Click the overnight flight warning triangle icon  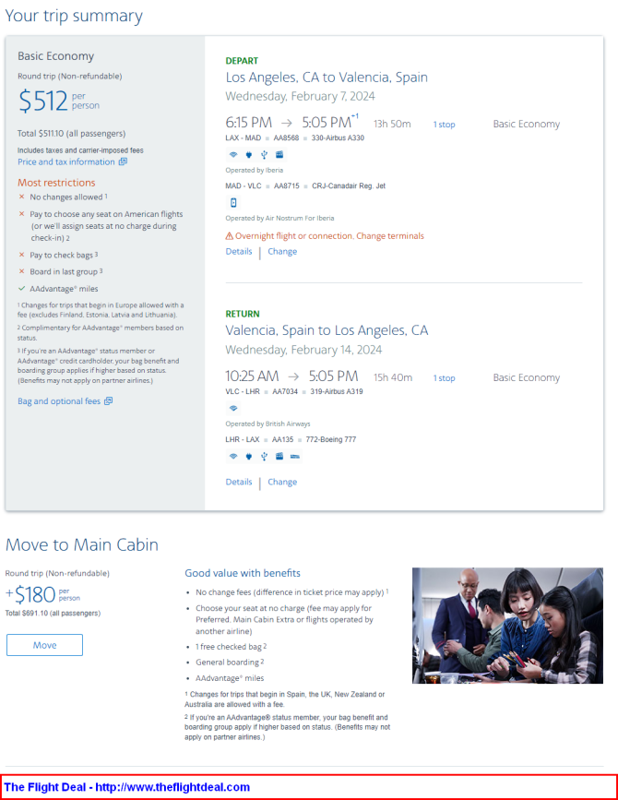(230, 236)
